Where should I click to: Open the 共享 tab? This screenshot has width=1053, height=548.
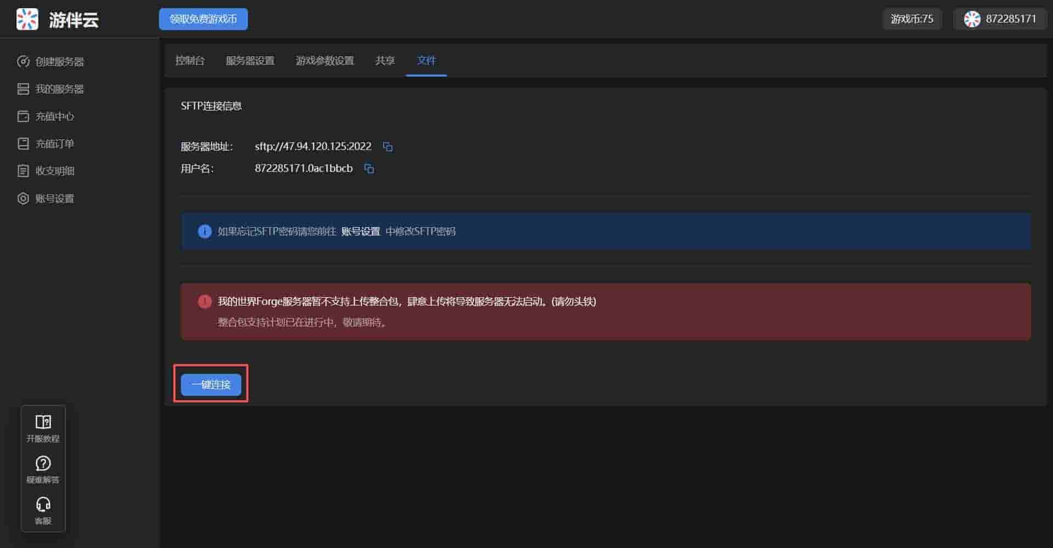385,60
